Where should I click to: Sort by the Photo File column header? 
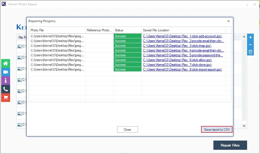point(57,30)
